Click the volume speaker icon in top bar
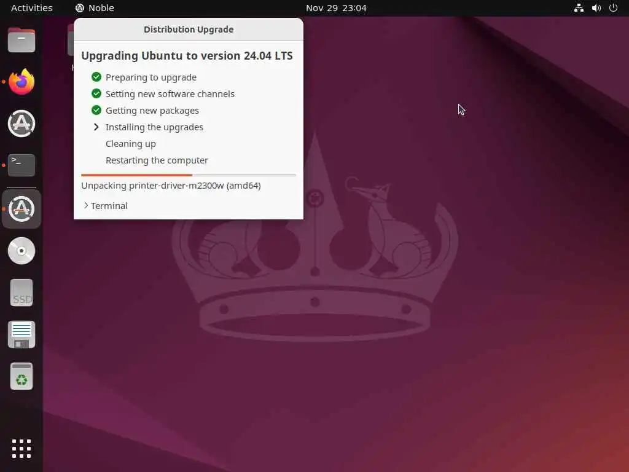The height and width of the screenshot is (472, 629). pos(596,8)
